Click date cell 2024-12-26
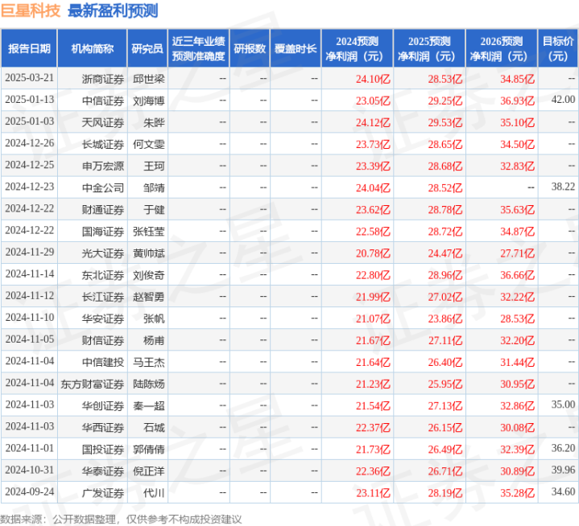579x526 pixels. pyautogui.click(x=30, y=143)
